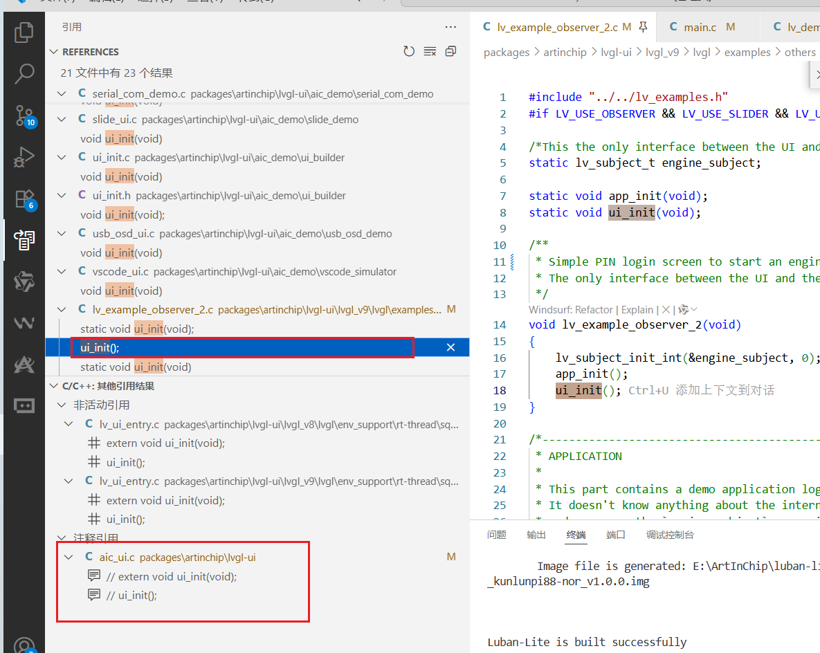Open the Windsurf W icon in the activity bar
This screenshot has width=820, height=653.
tap(24, 322)
